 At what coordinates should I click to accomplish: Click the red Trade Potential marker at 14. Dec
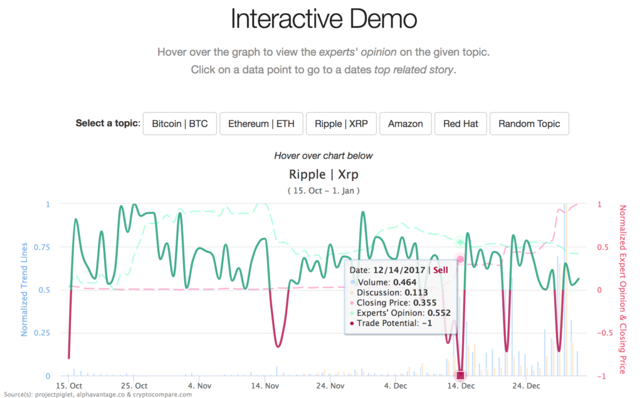[461, 375]
